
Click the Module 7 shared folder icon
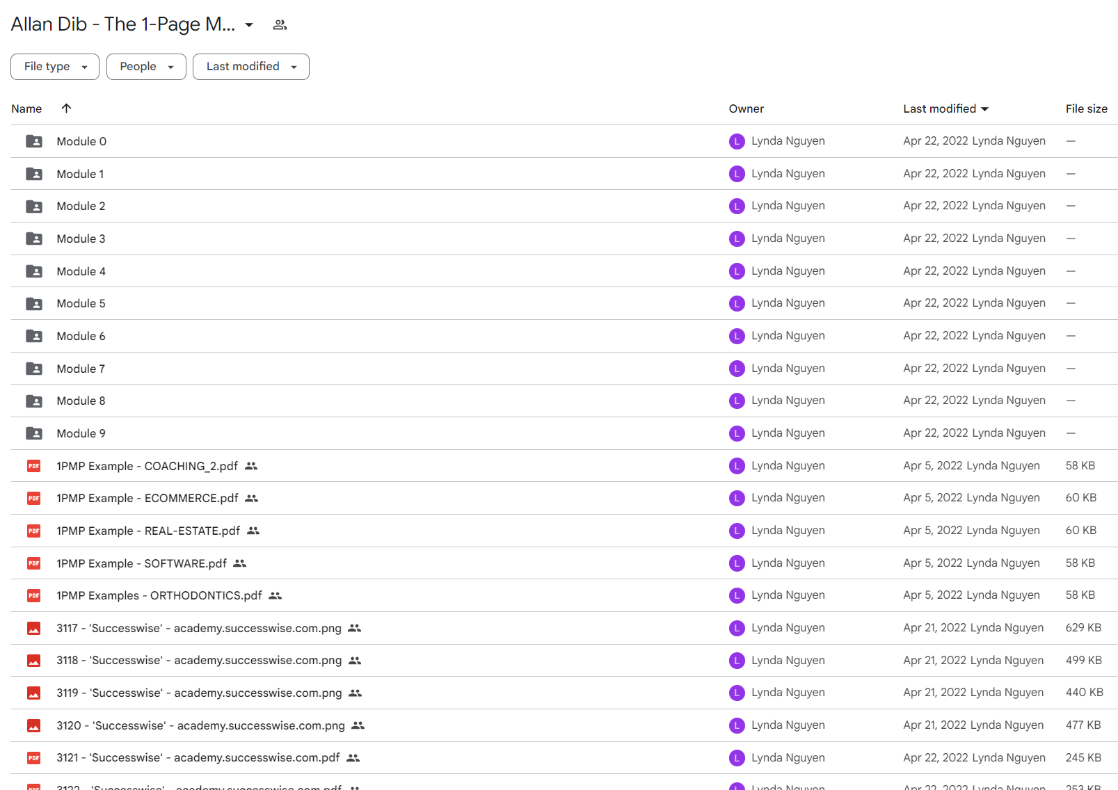point(34,369)
